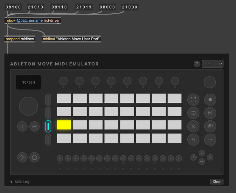
Task: Click the Clear button for the MIDI log
Action: click(x=217, y=182)
